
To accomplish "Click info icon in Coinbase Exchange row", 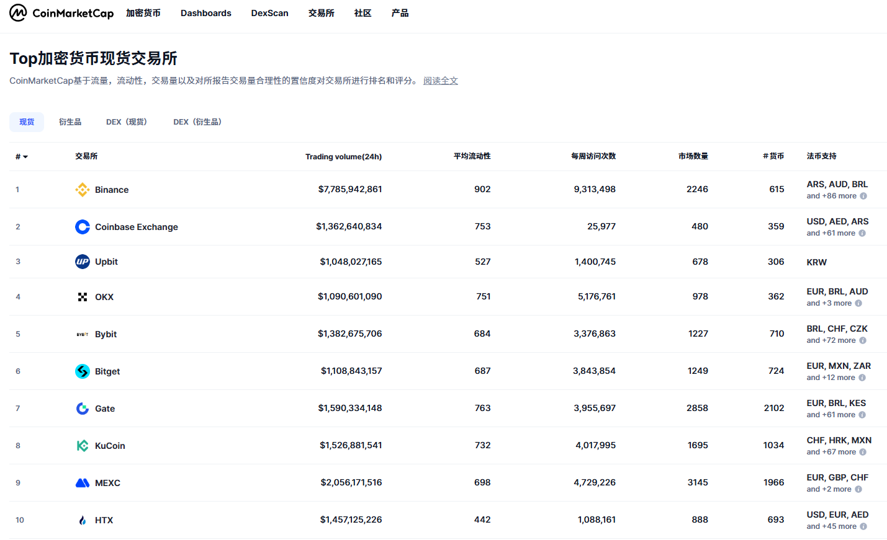I will (x=862, y=233).
